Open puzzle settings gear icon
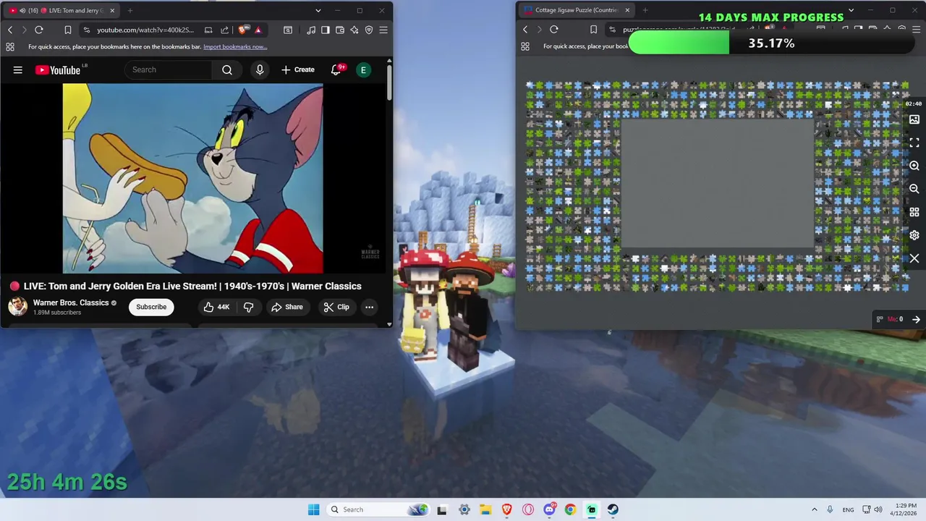 pos(914,235)
